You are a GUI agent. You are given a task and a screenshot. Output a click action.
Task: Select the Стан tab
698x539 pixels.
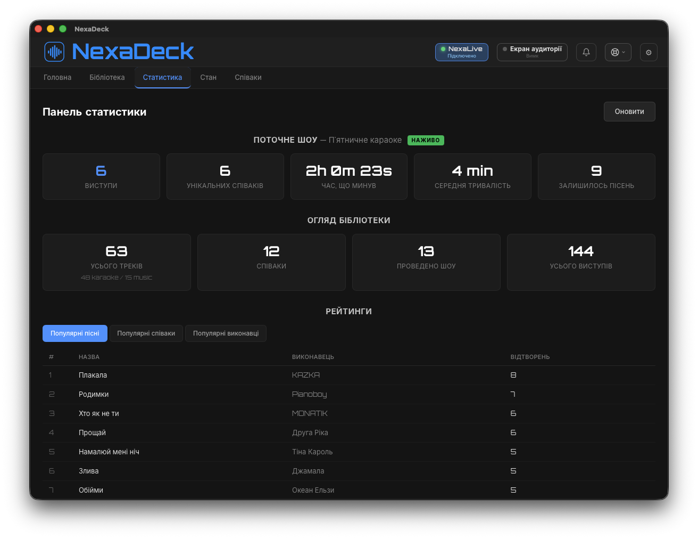(x=209, y=77)
